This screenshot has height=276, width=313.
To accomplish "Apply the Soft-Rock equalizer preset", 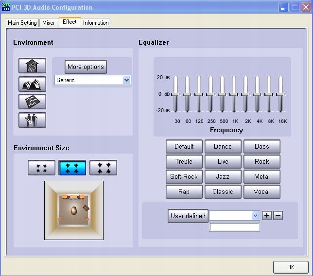I will point(184,176).
